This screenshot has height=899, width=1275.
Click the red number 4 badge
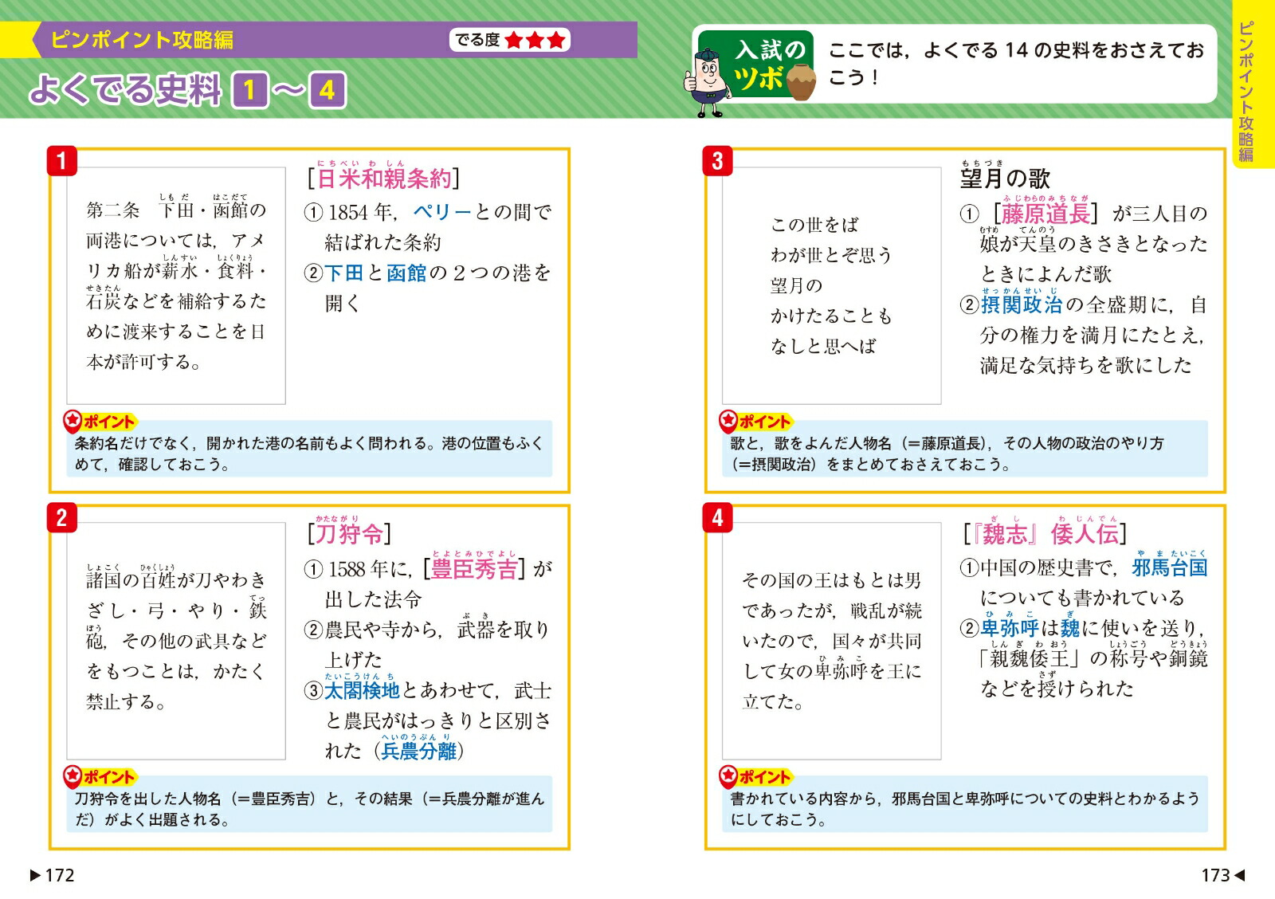pyautogui.click(x=717, y=517)
